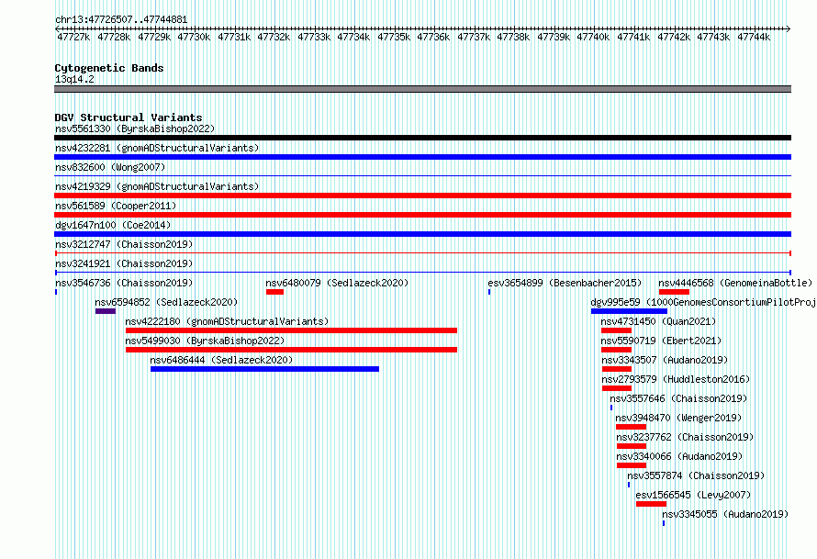The width and height of the screenshot is (817, 559).
Task: Open nsv6486444 (Sedlazeck2020) label
Action: [x=221, y=360]
